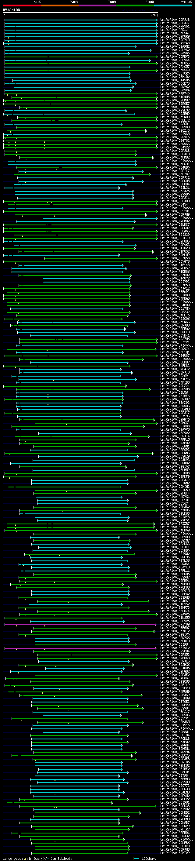Screen dimensions: 195x861
Task: Click the purple ~60% identity legend segment
Action: tap(98, 5)
